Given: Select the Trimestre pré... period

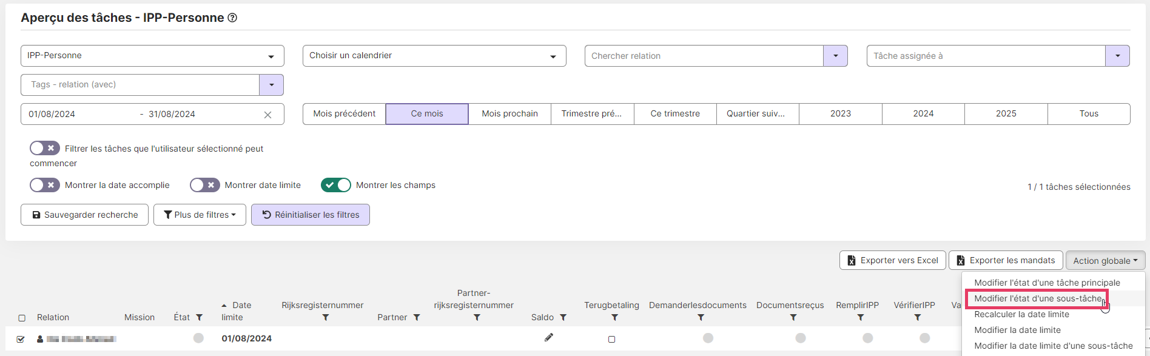Looking at the screenshot, I should (x=592, y=114).
